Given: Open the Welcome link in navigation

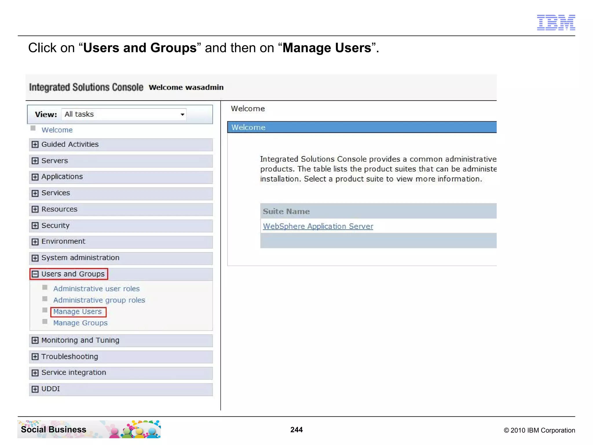Looking at the screenshot, I should [57, 130].
